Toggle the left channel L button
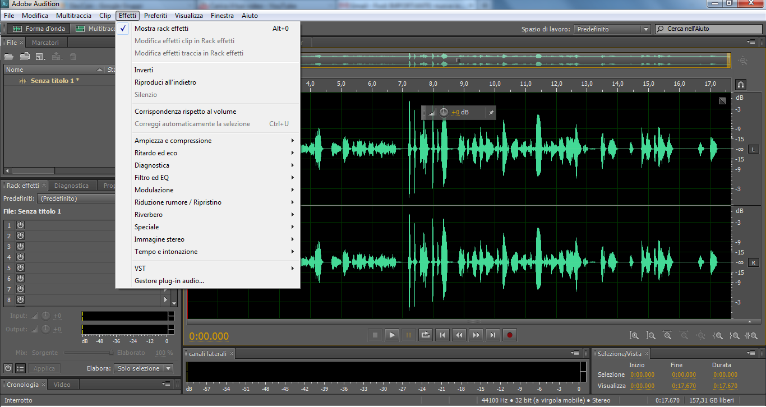This screenshot has width=766, height=407. [x=753, y=149]
